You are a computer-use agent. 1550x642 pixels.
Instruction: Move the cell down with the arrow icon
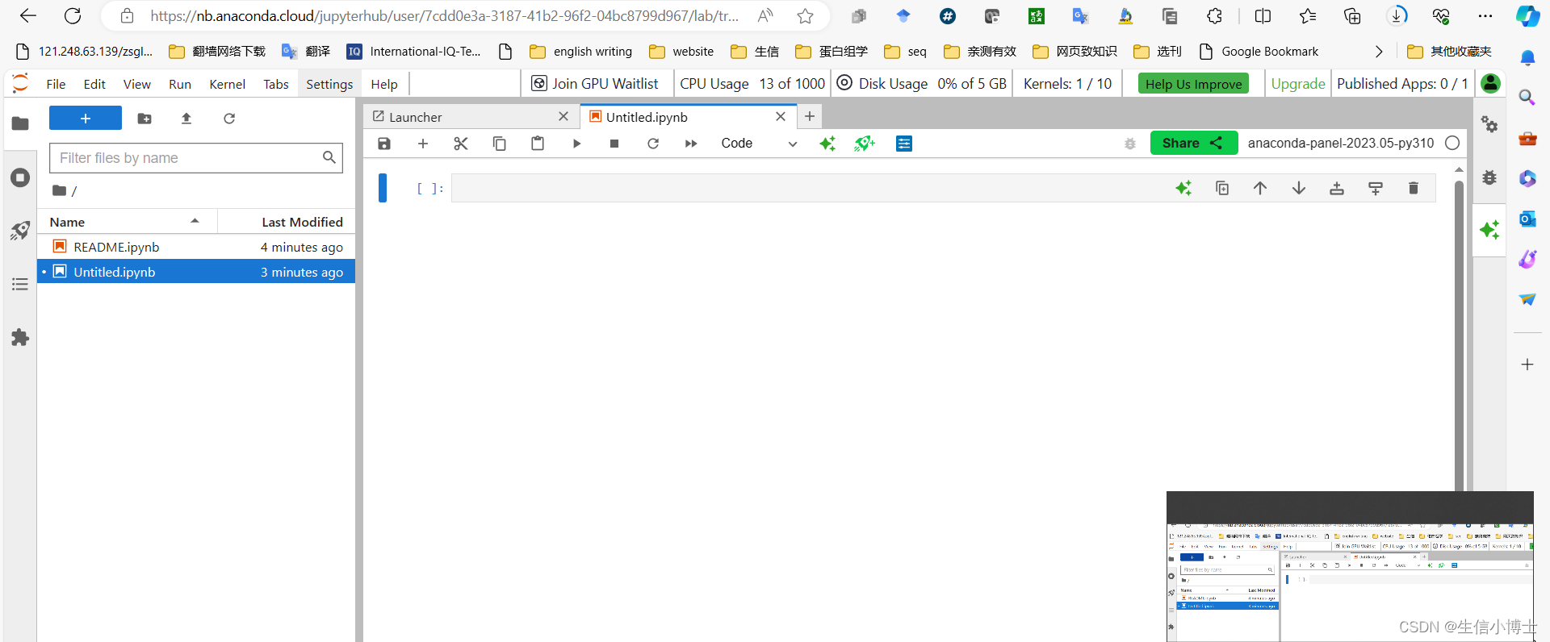pos(1299,188)
